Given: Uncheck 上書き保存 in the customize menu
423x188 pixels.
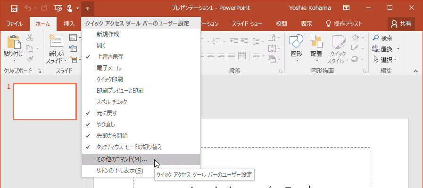Looking at the screenshot, I should 141,57.
